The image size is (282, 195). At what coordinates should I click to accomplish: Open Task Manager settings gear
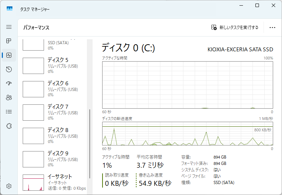tap(9, 186)
